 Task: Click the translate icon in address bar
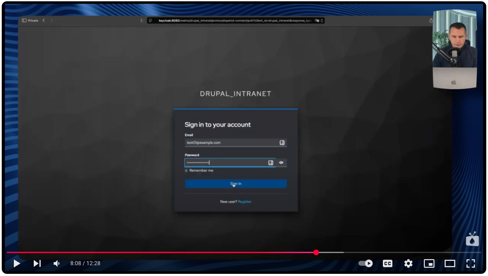point(317,20)
